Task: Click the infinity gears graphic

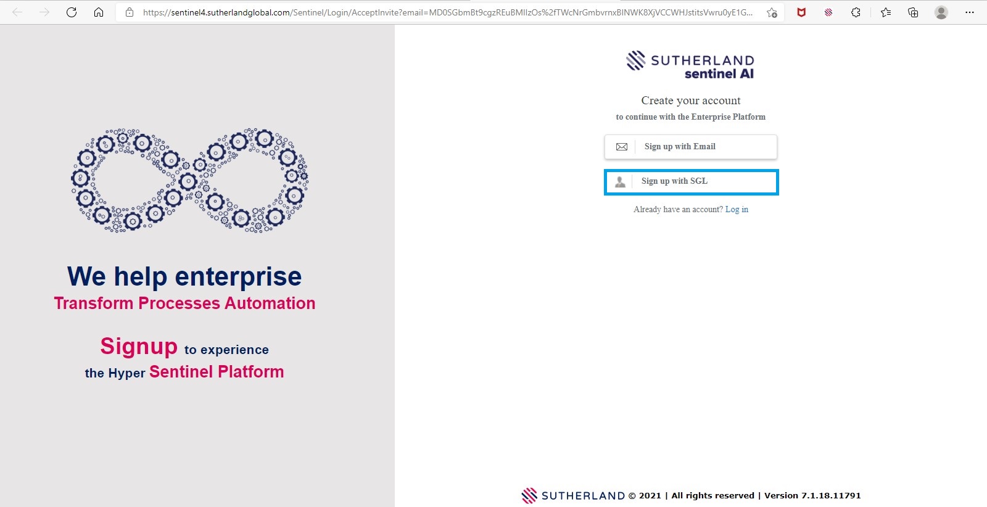Action: click(189, 180)
